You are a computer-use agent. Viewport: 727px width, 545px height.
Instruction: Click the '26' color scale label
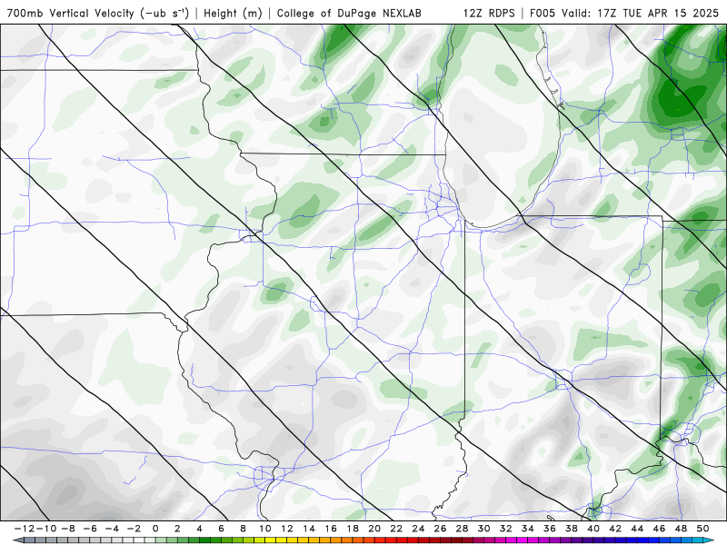click(x=440, y=529)
